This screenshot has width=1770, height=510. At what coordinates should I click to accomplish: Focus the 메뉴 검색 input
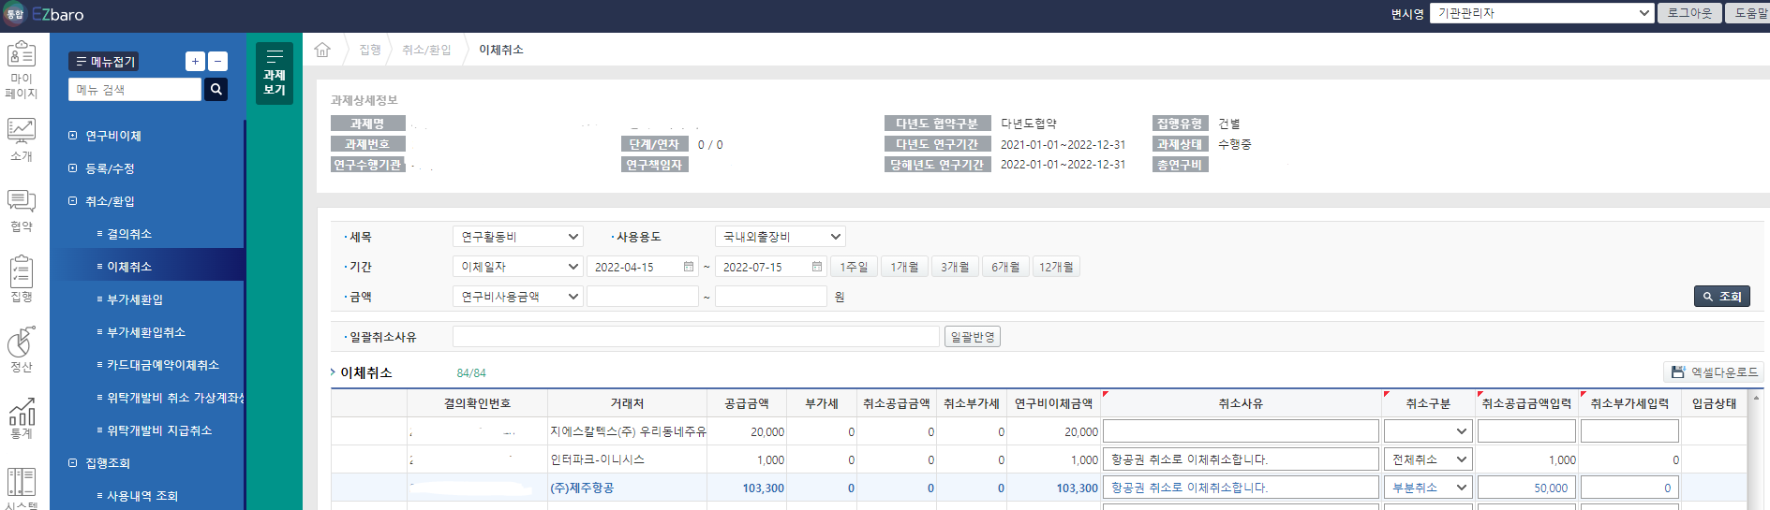coord(135,89)
